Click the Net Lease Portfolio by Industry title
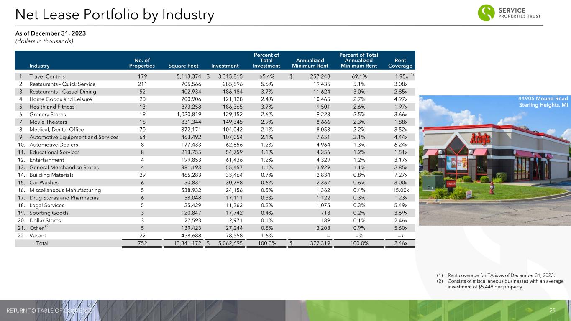Viewport: 571px width, 321px height. click(115, 15)
